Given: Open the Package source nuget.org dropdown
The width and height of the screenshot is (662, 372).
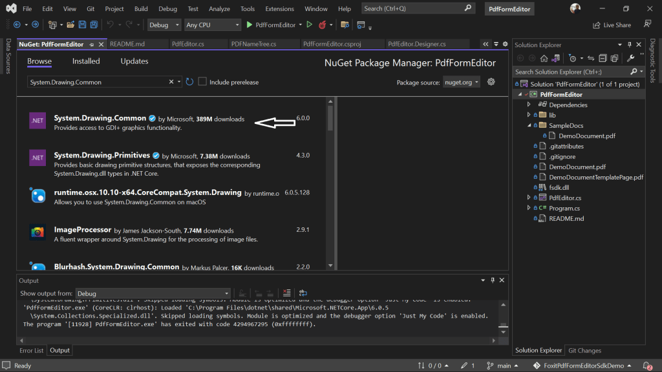Looking at the screenshot, I should coord(461,82).
